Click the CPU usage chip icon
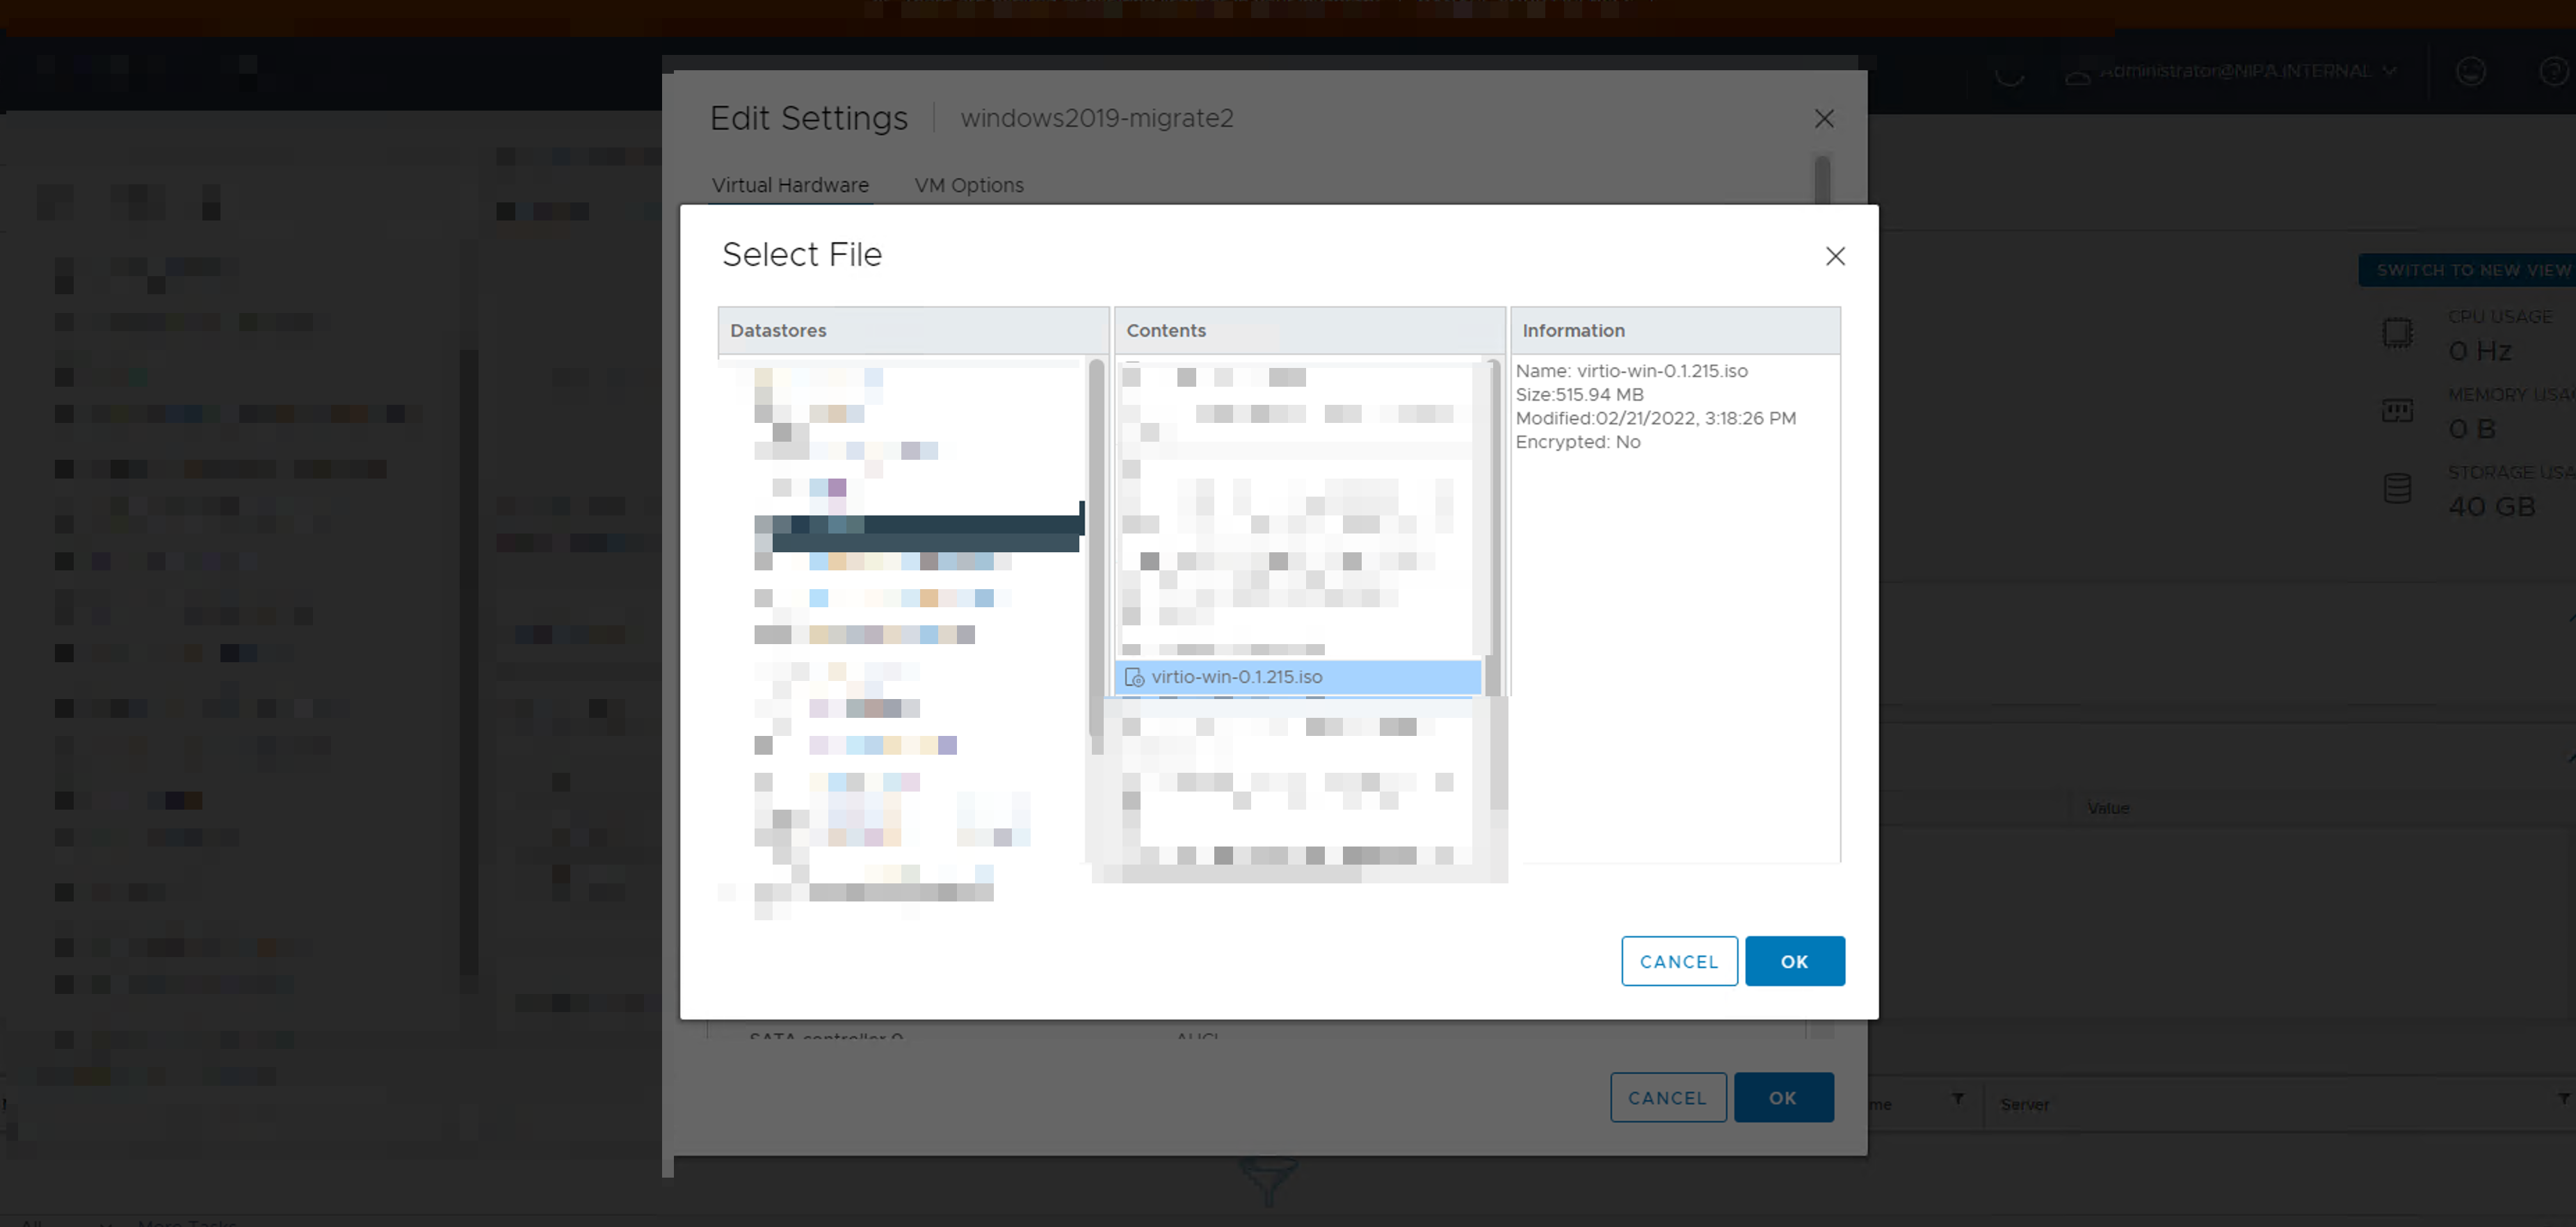The height and width of the screenshot is (1227, 2576). [2397, 333]
